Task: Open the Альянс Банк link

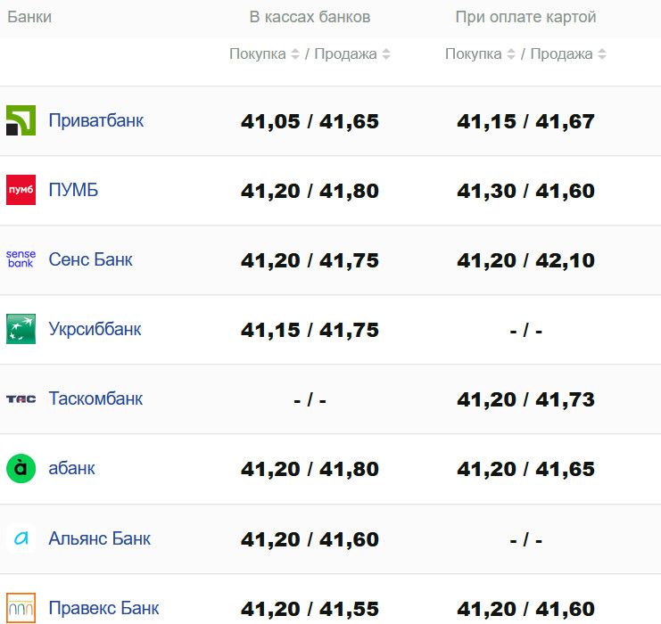Action: [99, 538]
